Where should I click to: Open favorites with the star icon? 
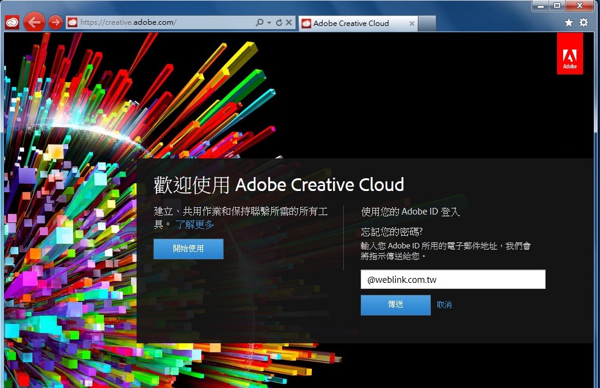coord(569,22)
